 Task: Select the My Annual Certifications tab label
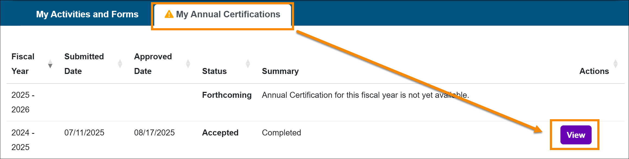228,14
